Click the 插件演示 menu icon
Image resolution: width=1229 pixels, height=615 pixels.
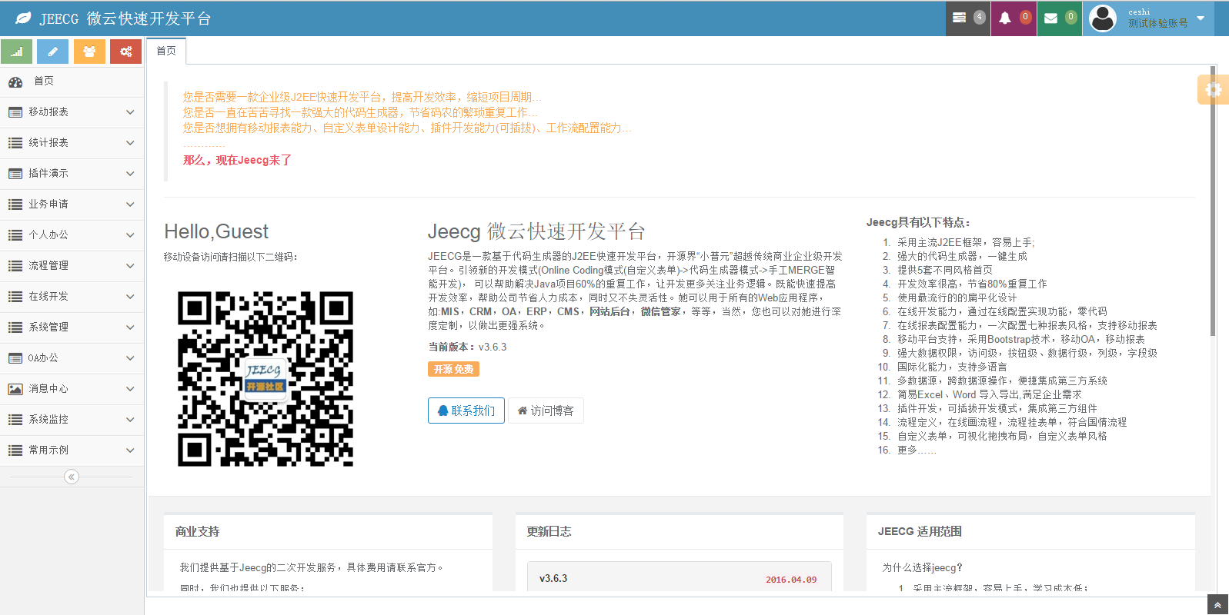click(15, 174)
